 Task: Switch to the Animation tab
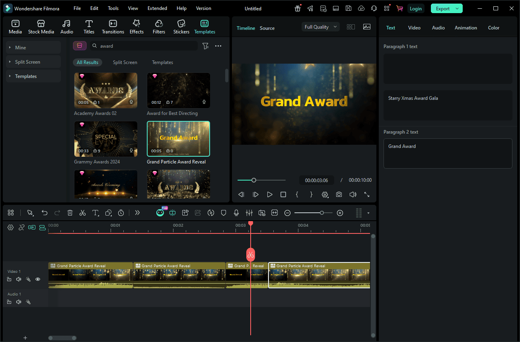465,27
